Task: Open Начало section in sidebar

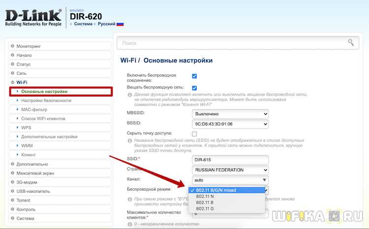Action: click(60, 55)
